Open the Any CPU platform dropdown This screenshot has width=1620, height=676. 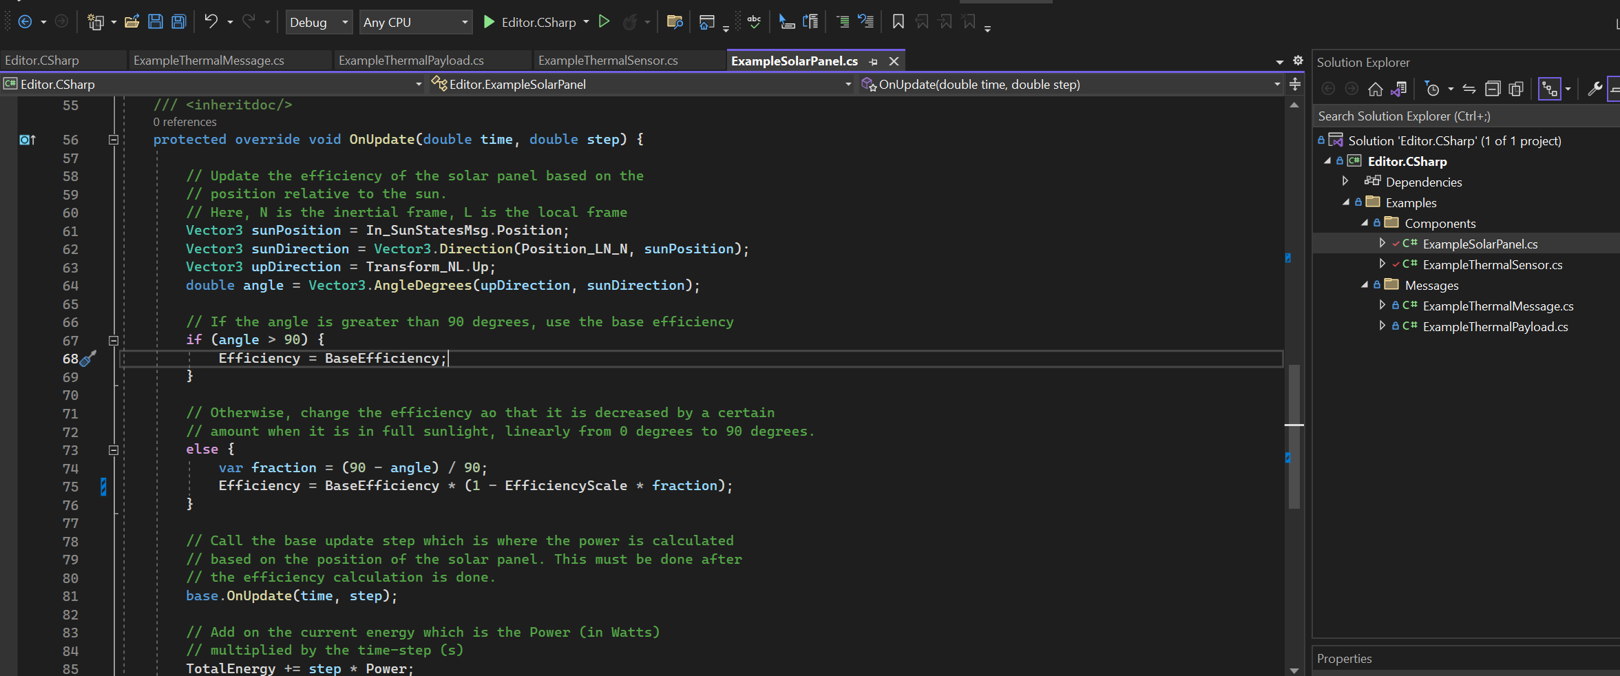click(416, 22)
